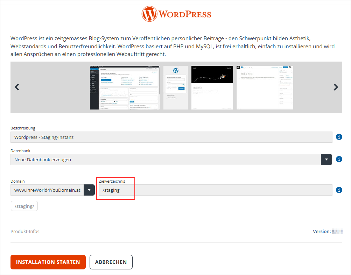Open the Datenbank dropdown arrow

pos(326,159)
